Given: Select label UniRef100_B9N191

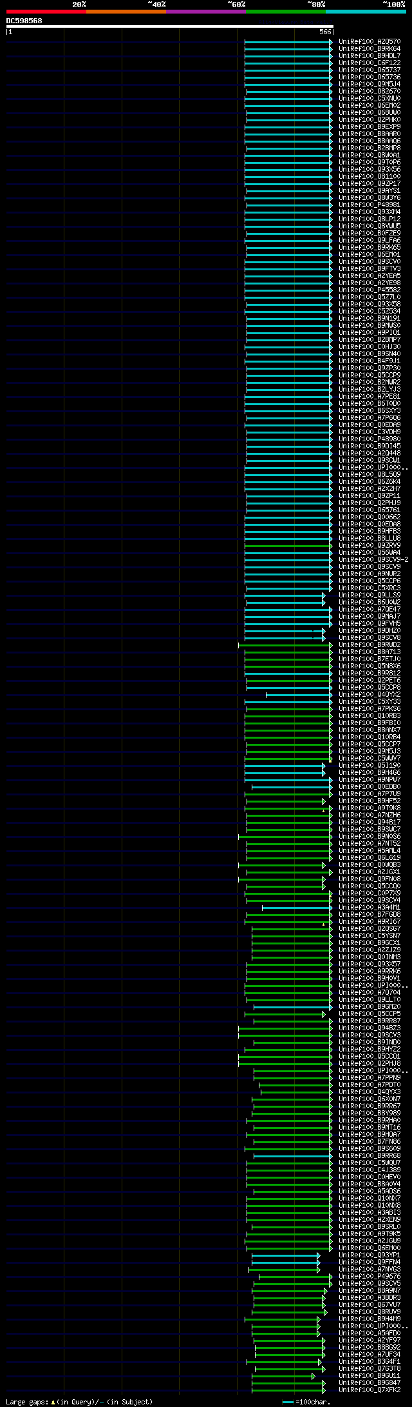Looking at the screenshot, I should [370, 319].
